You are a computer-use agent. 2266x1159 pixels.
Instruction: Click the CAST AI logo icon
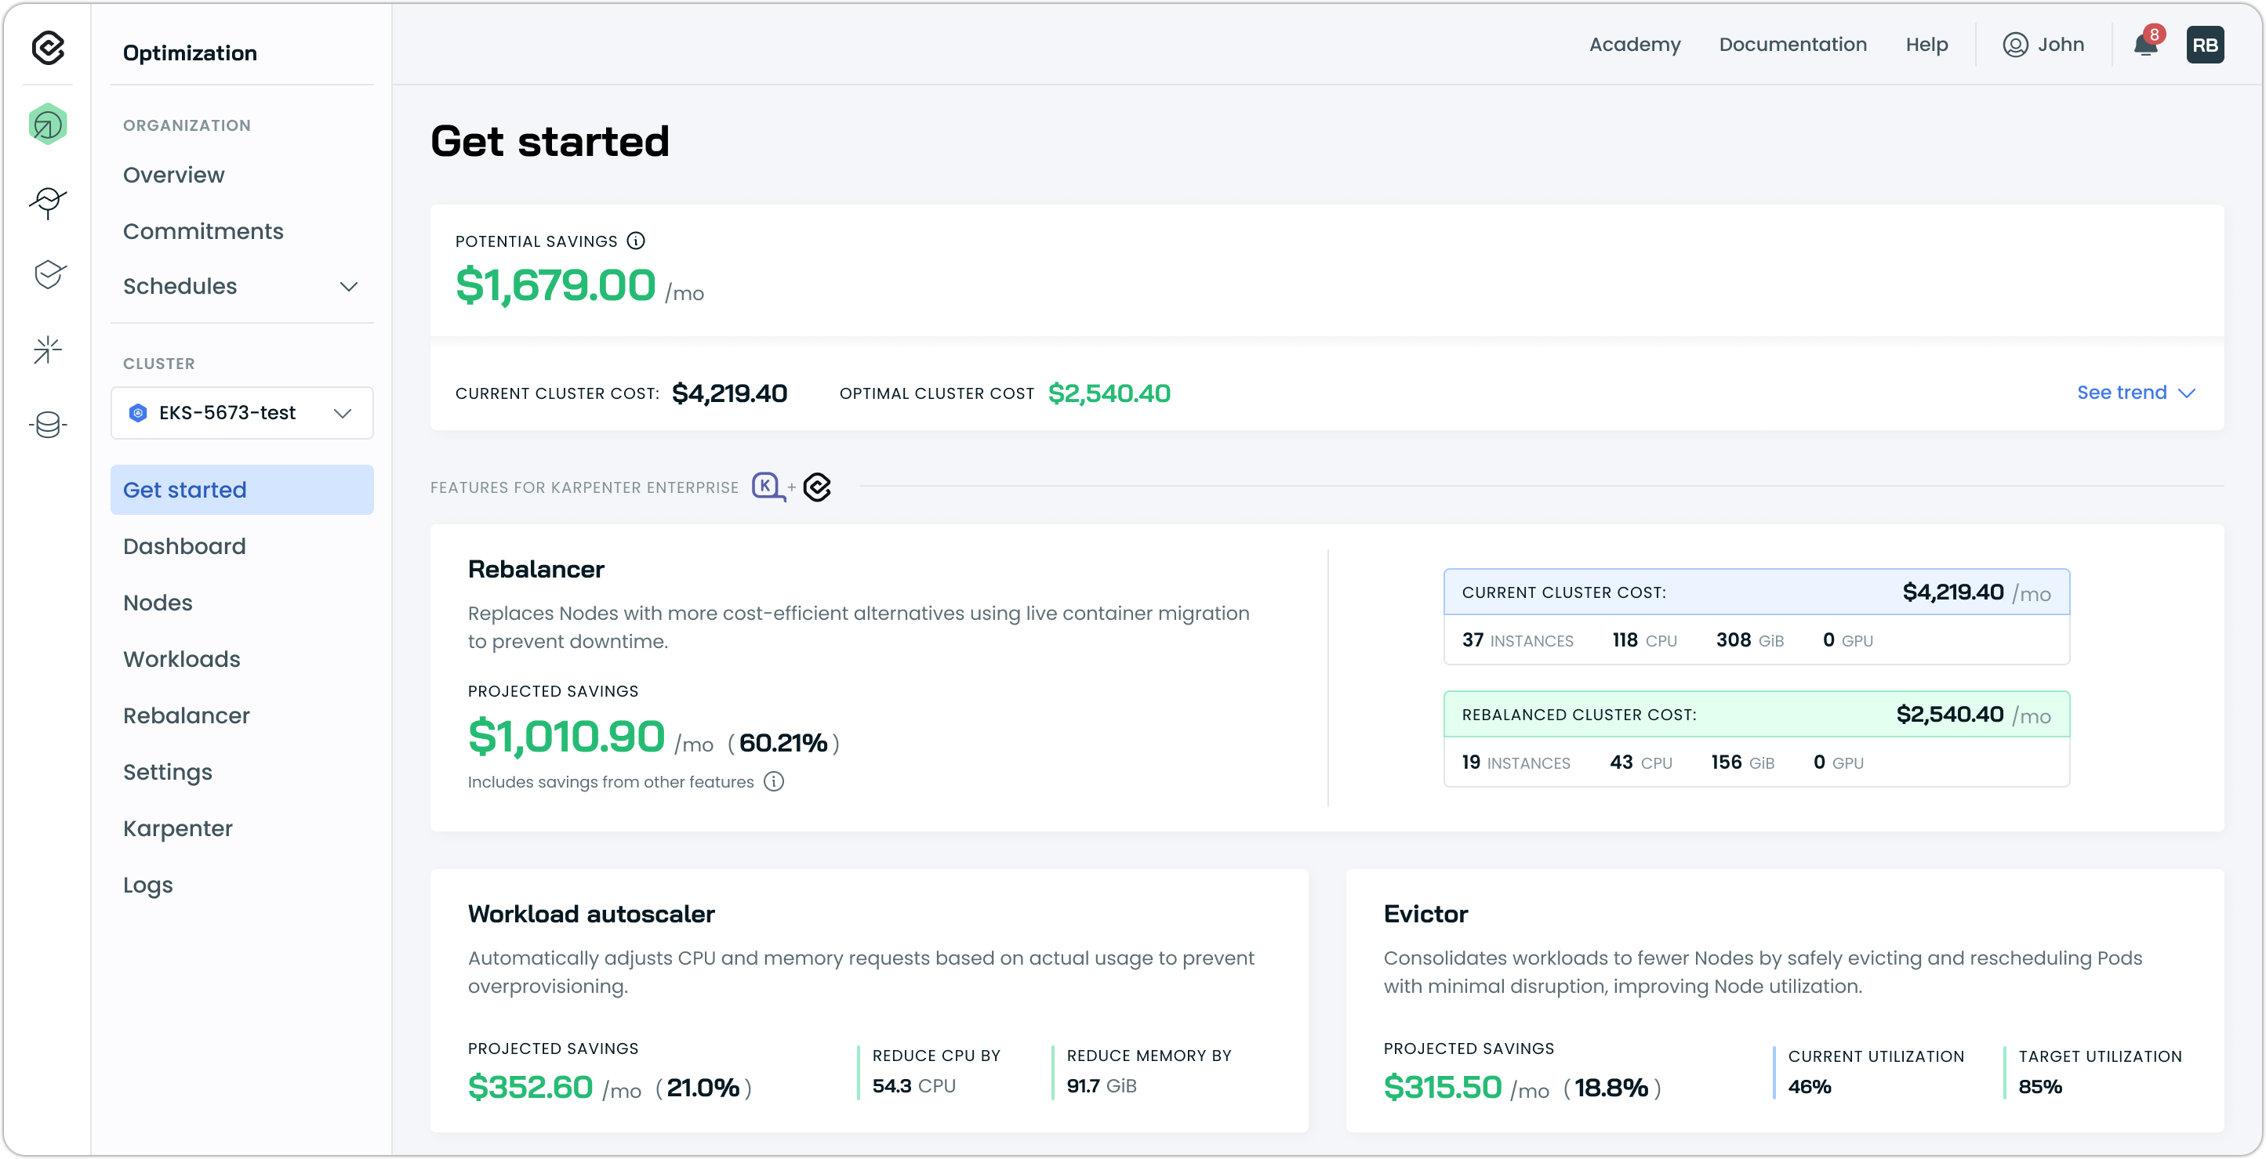tap(48, 48)
